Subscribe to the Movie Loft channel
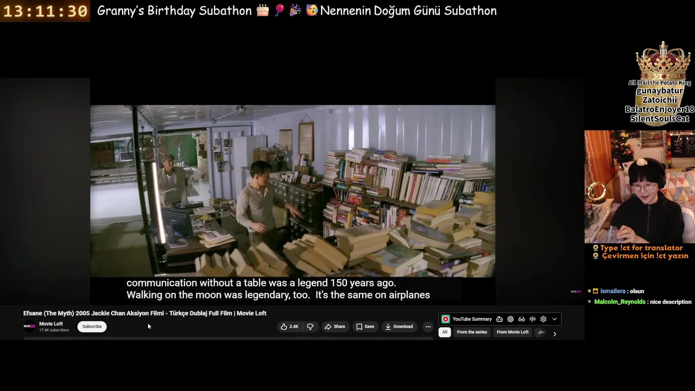Image resolution: width=695 pixels, height=391 pixels. (92, 326)
